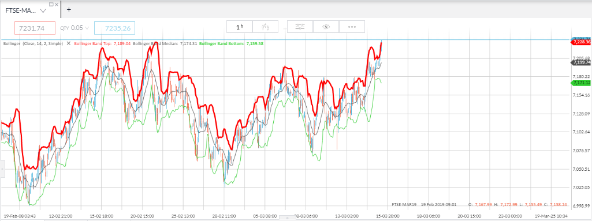Click the dark 7,199.74 price axis marker
This screenshot has width=592, height=221.
[581, 62]
